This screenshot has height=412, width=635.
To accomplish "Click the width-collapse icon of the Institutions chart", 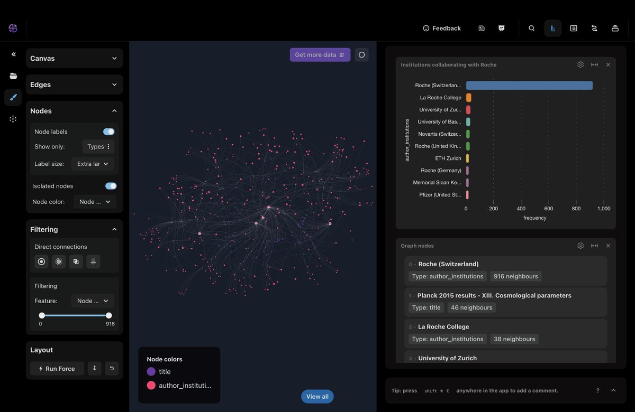I will pyautogui.click(x=595, y=64).
